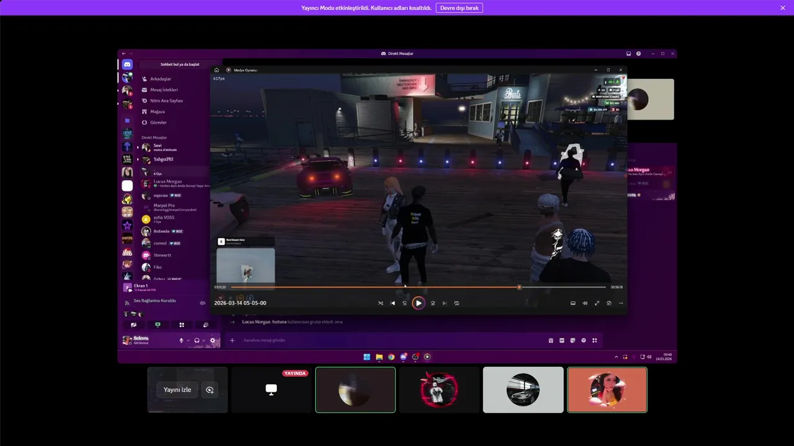Open the gift icon in the message bar
The image size is (794, 446).
pyautogui.click(x=551, y=340)
